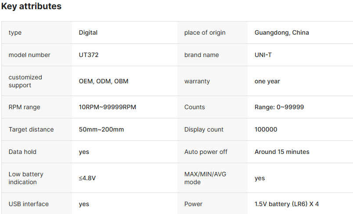This screenshot has width=353, height=214.
Task: Click the "Around 15 minutes" value
Action: point(282,152)
